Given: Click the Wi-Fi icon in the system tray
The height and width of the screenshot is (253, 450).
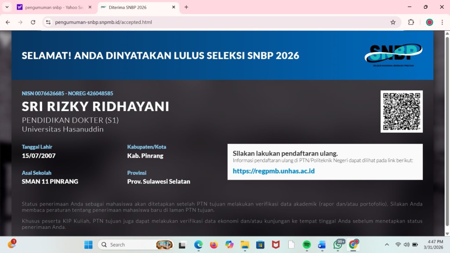Looking at the screenshot, I should [398, 245].
